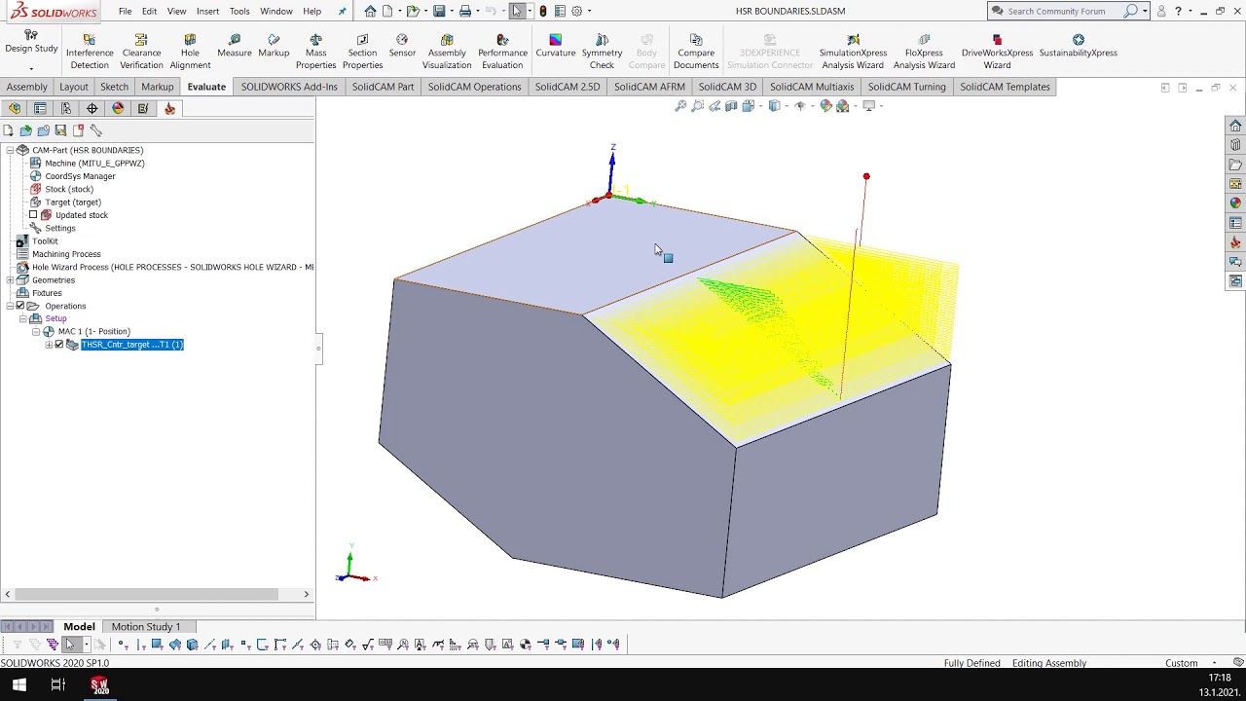1246x701 pixels.
Task: Click the Home icon in the menu bar
Action: tap(370, 11)
